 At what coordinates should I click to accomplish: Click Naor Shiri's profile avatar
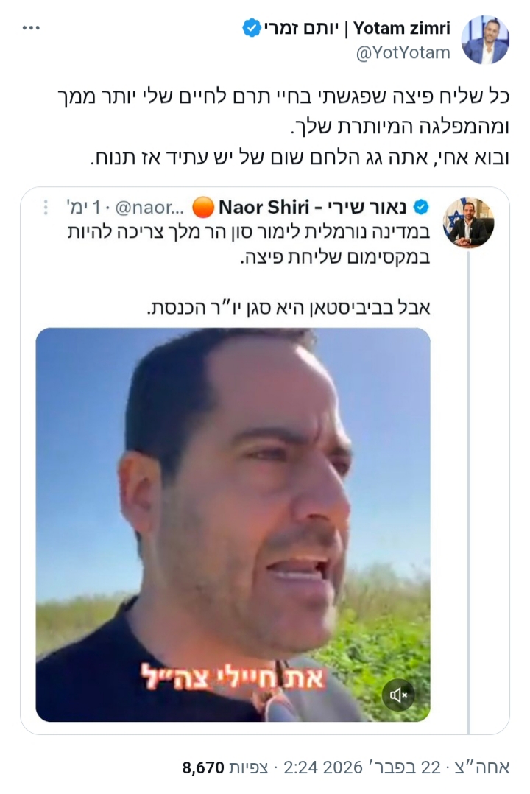tap(468, 222)
